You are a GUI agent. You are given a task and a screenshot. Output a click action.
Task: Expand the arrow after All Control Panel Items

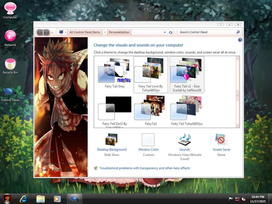(105, 32)
